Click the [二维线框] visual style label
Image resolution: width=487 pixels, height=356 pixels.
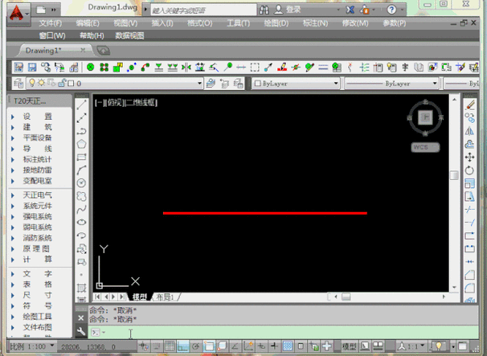[141, 103]
